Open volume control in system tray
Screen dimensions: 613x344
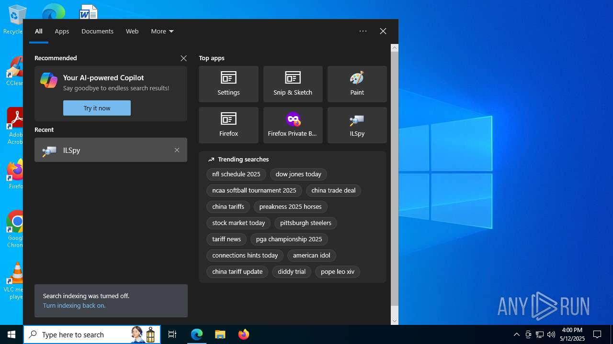pyautogui.click(x=551, y=334)
